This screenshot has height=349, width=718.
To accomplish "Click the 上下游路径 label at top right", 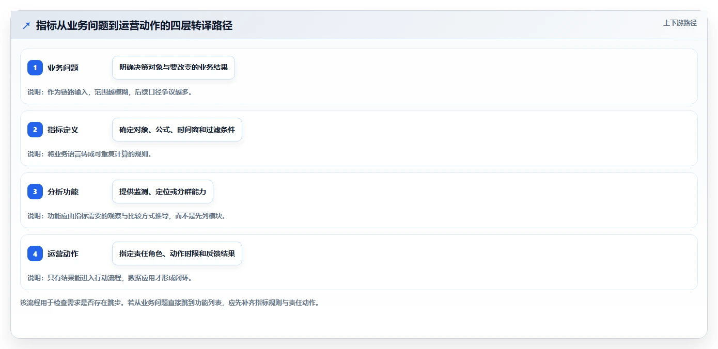I will tap(680, 23).
